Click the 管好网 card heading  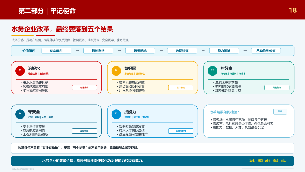click(130, 68)
